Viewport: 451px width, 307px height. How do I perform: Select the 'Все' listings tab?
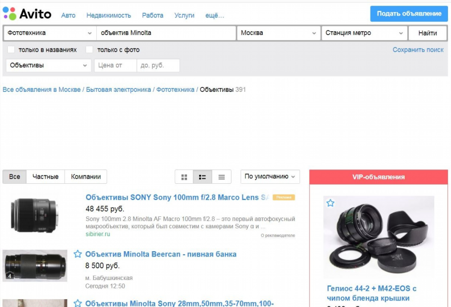[x=14, y=177]
